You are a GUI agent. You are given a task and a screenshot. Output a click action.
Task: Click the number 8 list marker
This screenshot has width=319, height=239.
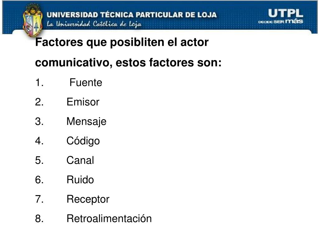39,219
